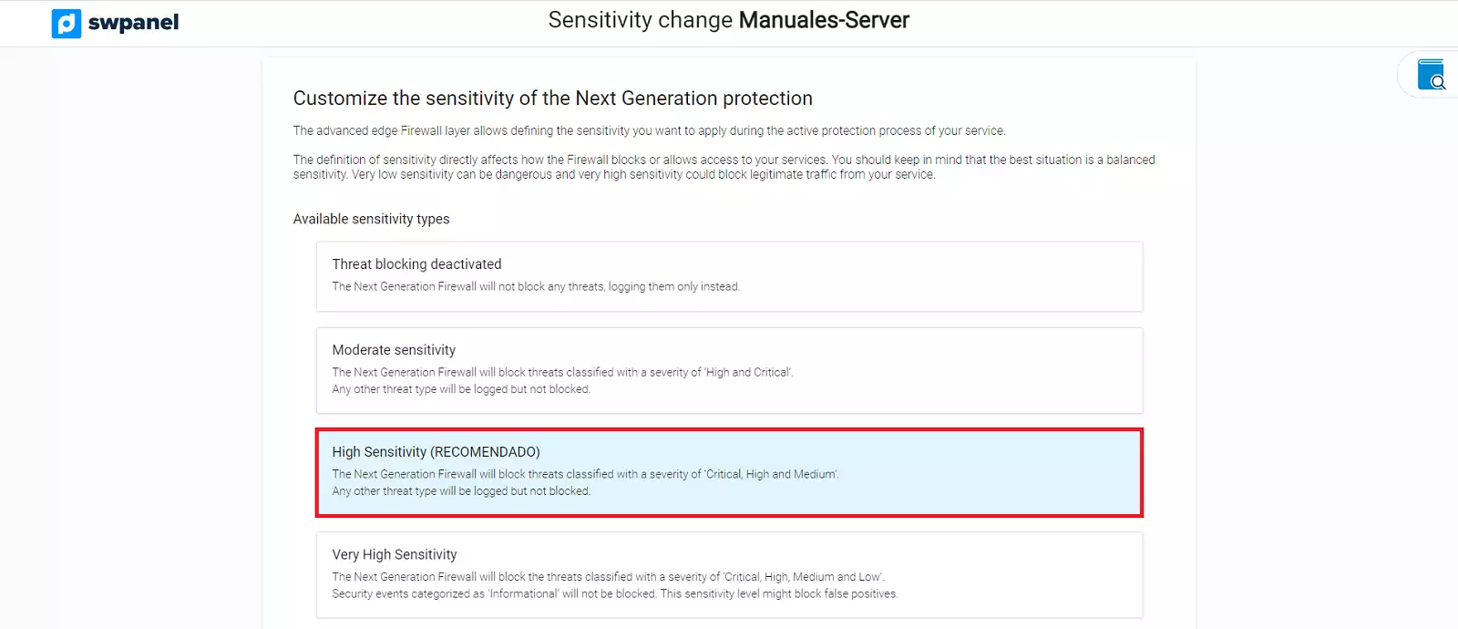Click the Customize the sensitivity heading
1458x629 pixels.
pos(552,98)
